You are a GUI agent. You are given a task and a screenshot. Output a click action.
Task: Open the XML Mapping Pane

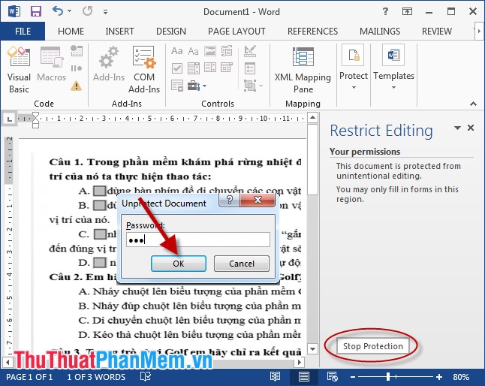tap(303, 70)
